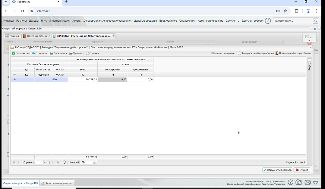The height and width of the screenshot is (189, 325).
Task: Reload the browser page
Action: [22, 11]
